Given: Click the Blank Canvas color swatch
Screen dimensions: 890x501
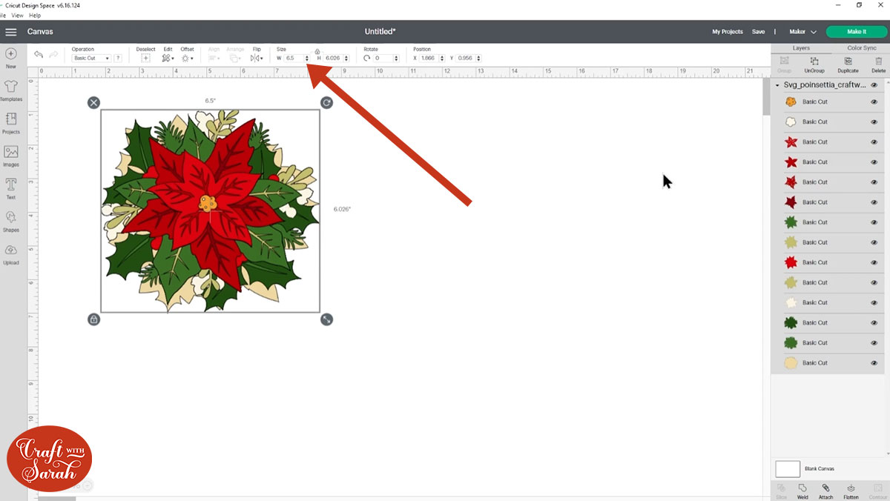Looking at the screenshot, I should pos(788,468).
